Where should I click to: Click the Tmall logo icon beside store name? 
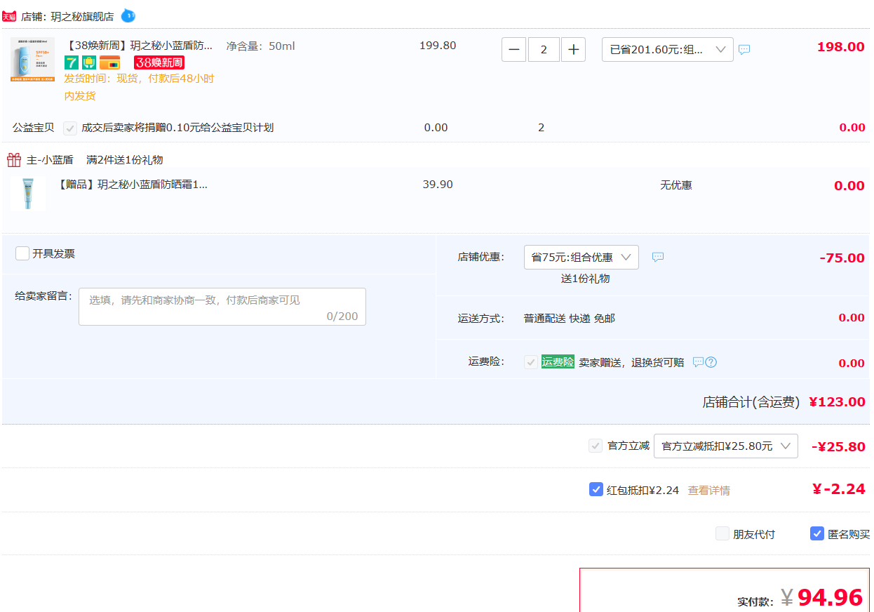click(9, 16)
